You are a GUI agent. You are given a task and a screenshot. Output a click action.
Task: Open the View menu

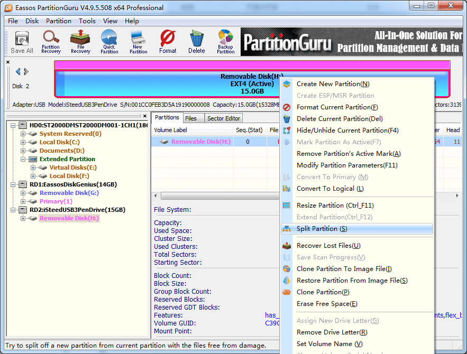click(110, 21)
